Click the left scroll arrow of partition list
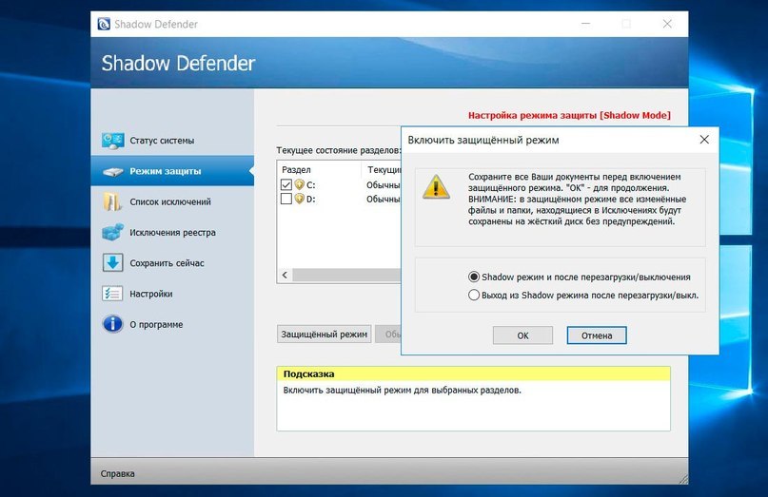The image size is (768, 497). pyautogui.click(x=285, y=275)
